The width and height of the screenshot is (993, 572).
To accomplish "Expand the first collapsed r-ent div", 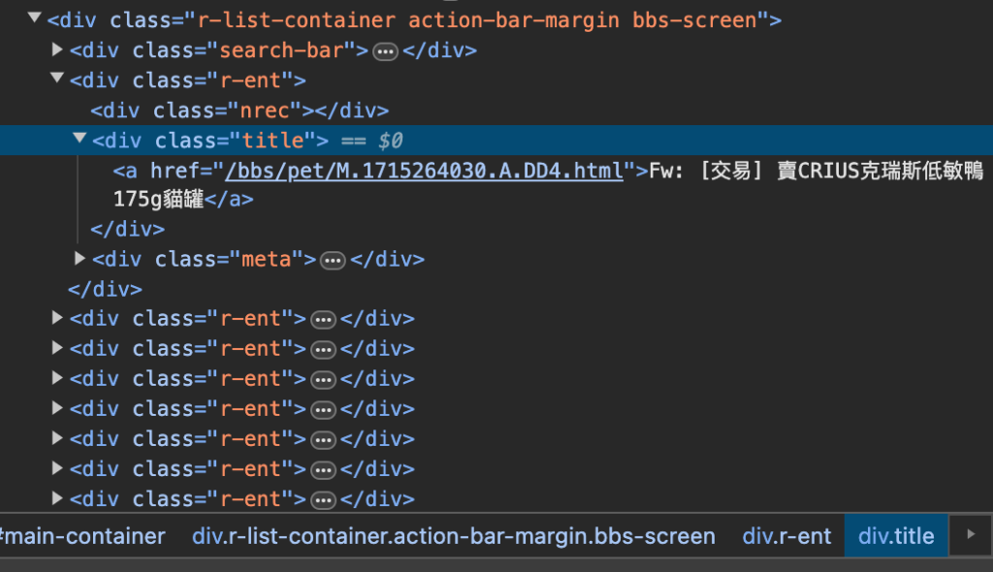I will [x=57, y=317].
